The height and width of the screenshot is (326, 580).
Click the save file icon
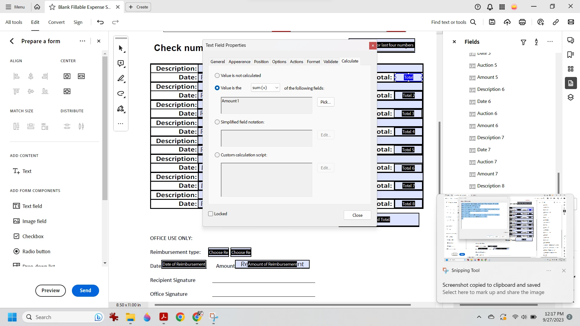point(492,22)
